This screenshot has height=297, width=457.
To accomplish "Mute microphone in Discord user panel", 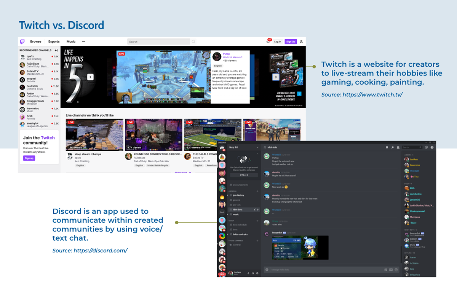I will click(248, 273).
